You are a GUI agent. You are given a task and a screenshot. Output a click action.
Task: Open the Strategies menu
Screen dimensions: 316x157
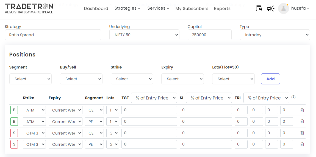point(127,8)
